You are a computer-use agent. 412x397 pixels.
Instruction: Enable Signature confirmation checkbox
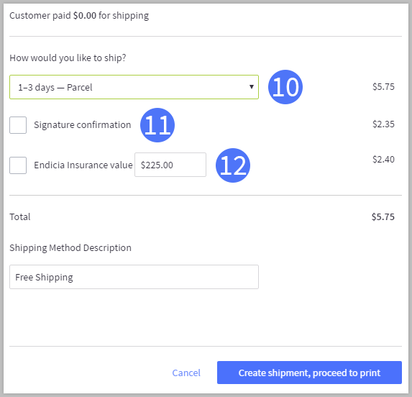pyautogui.click(x=18, y=125)
